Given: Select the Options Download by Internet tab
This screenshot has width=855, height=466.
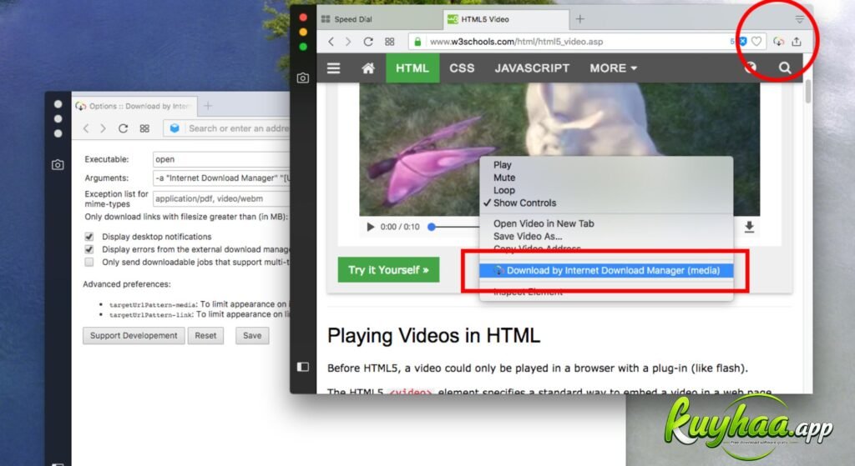Looking at the screenshot, I should [134, 106].
